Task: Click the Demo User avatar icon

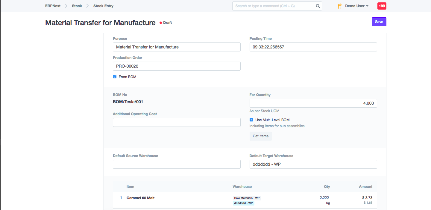Action: (340, 6)
